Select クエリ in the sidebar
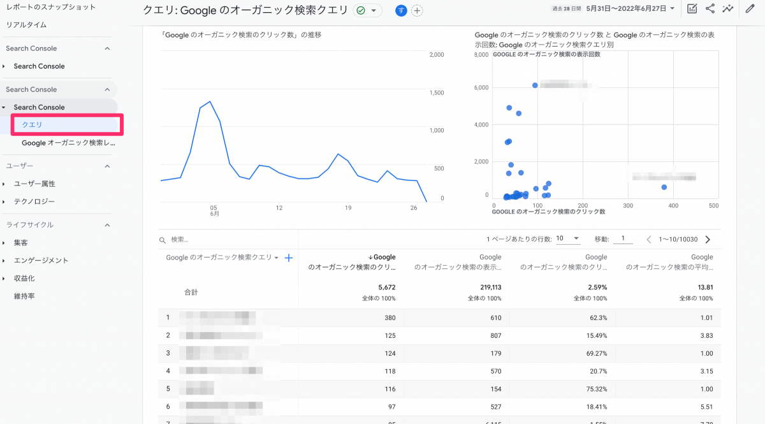Screen dimensions: 765x424 [33, 125]
